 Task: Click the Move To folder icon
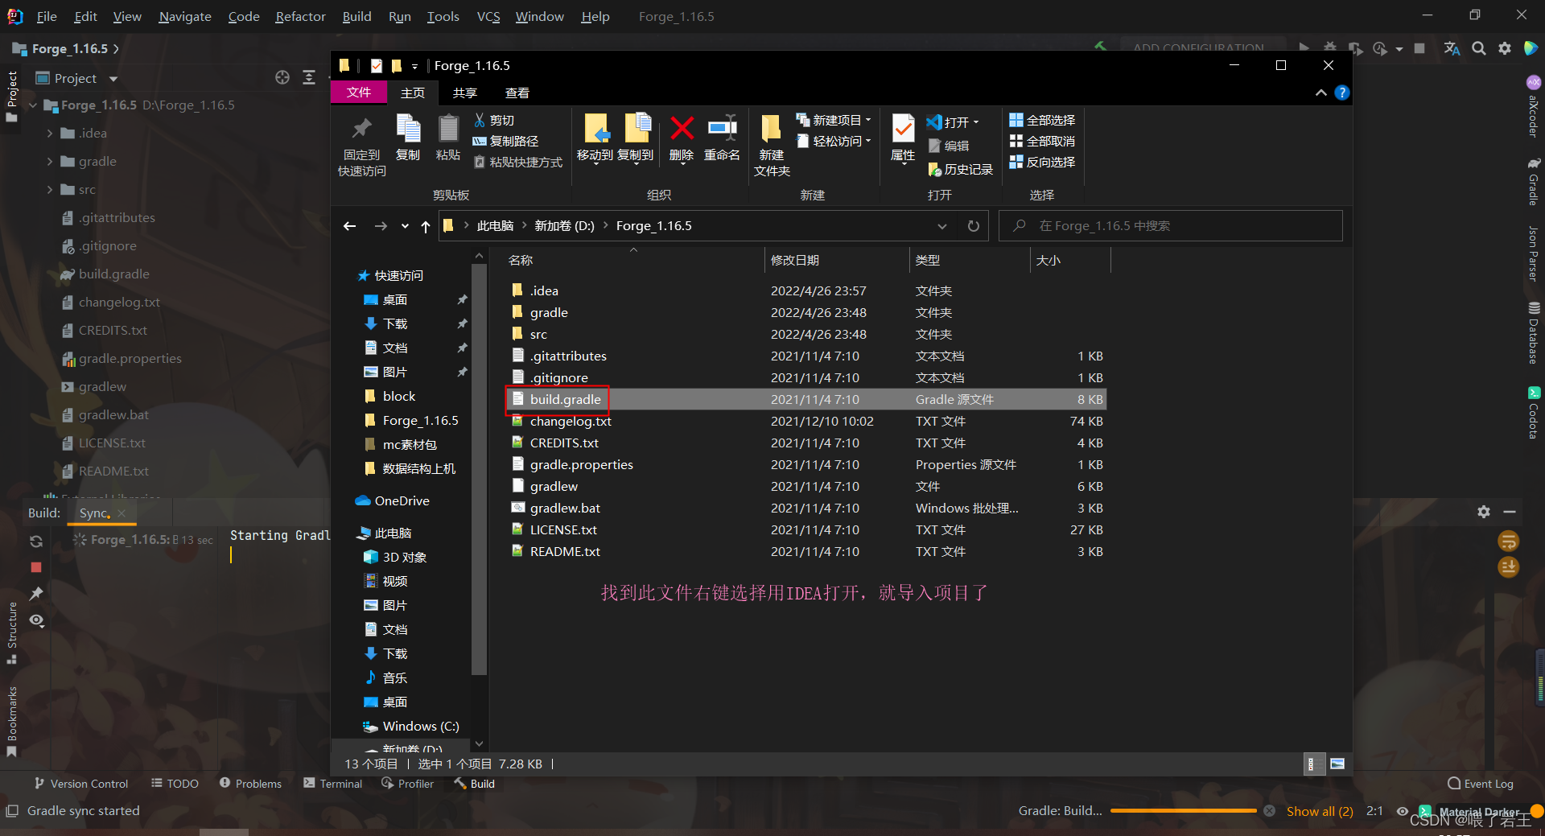[x=596, y=129]
